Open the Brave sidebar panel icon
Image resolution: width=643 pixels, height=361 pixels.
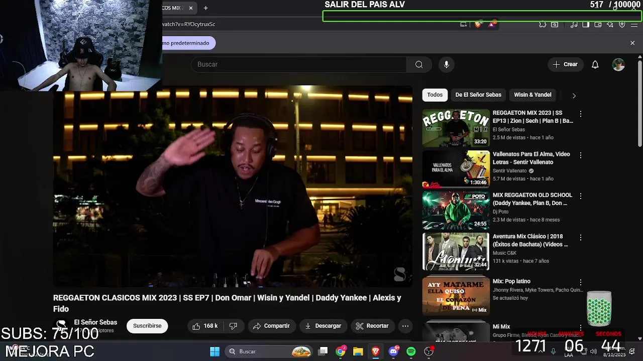[586, 24]
